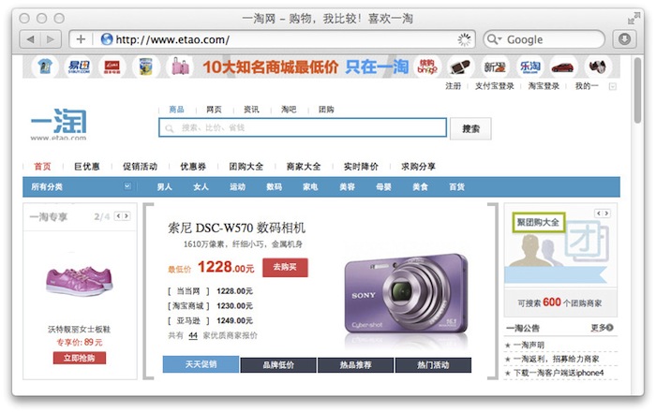Click the plus add-bookmark button
The height and width of the screenshot is (413, 656).
(x=81, y=39)
